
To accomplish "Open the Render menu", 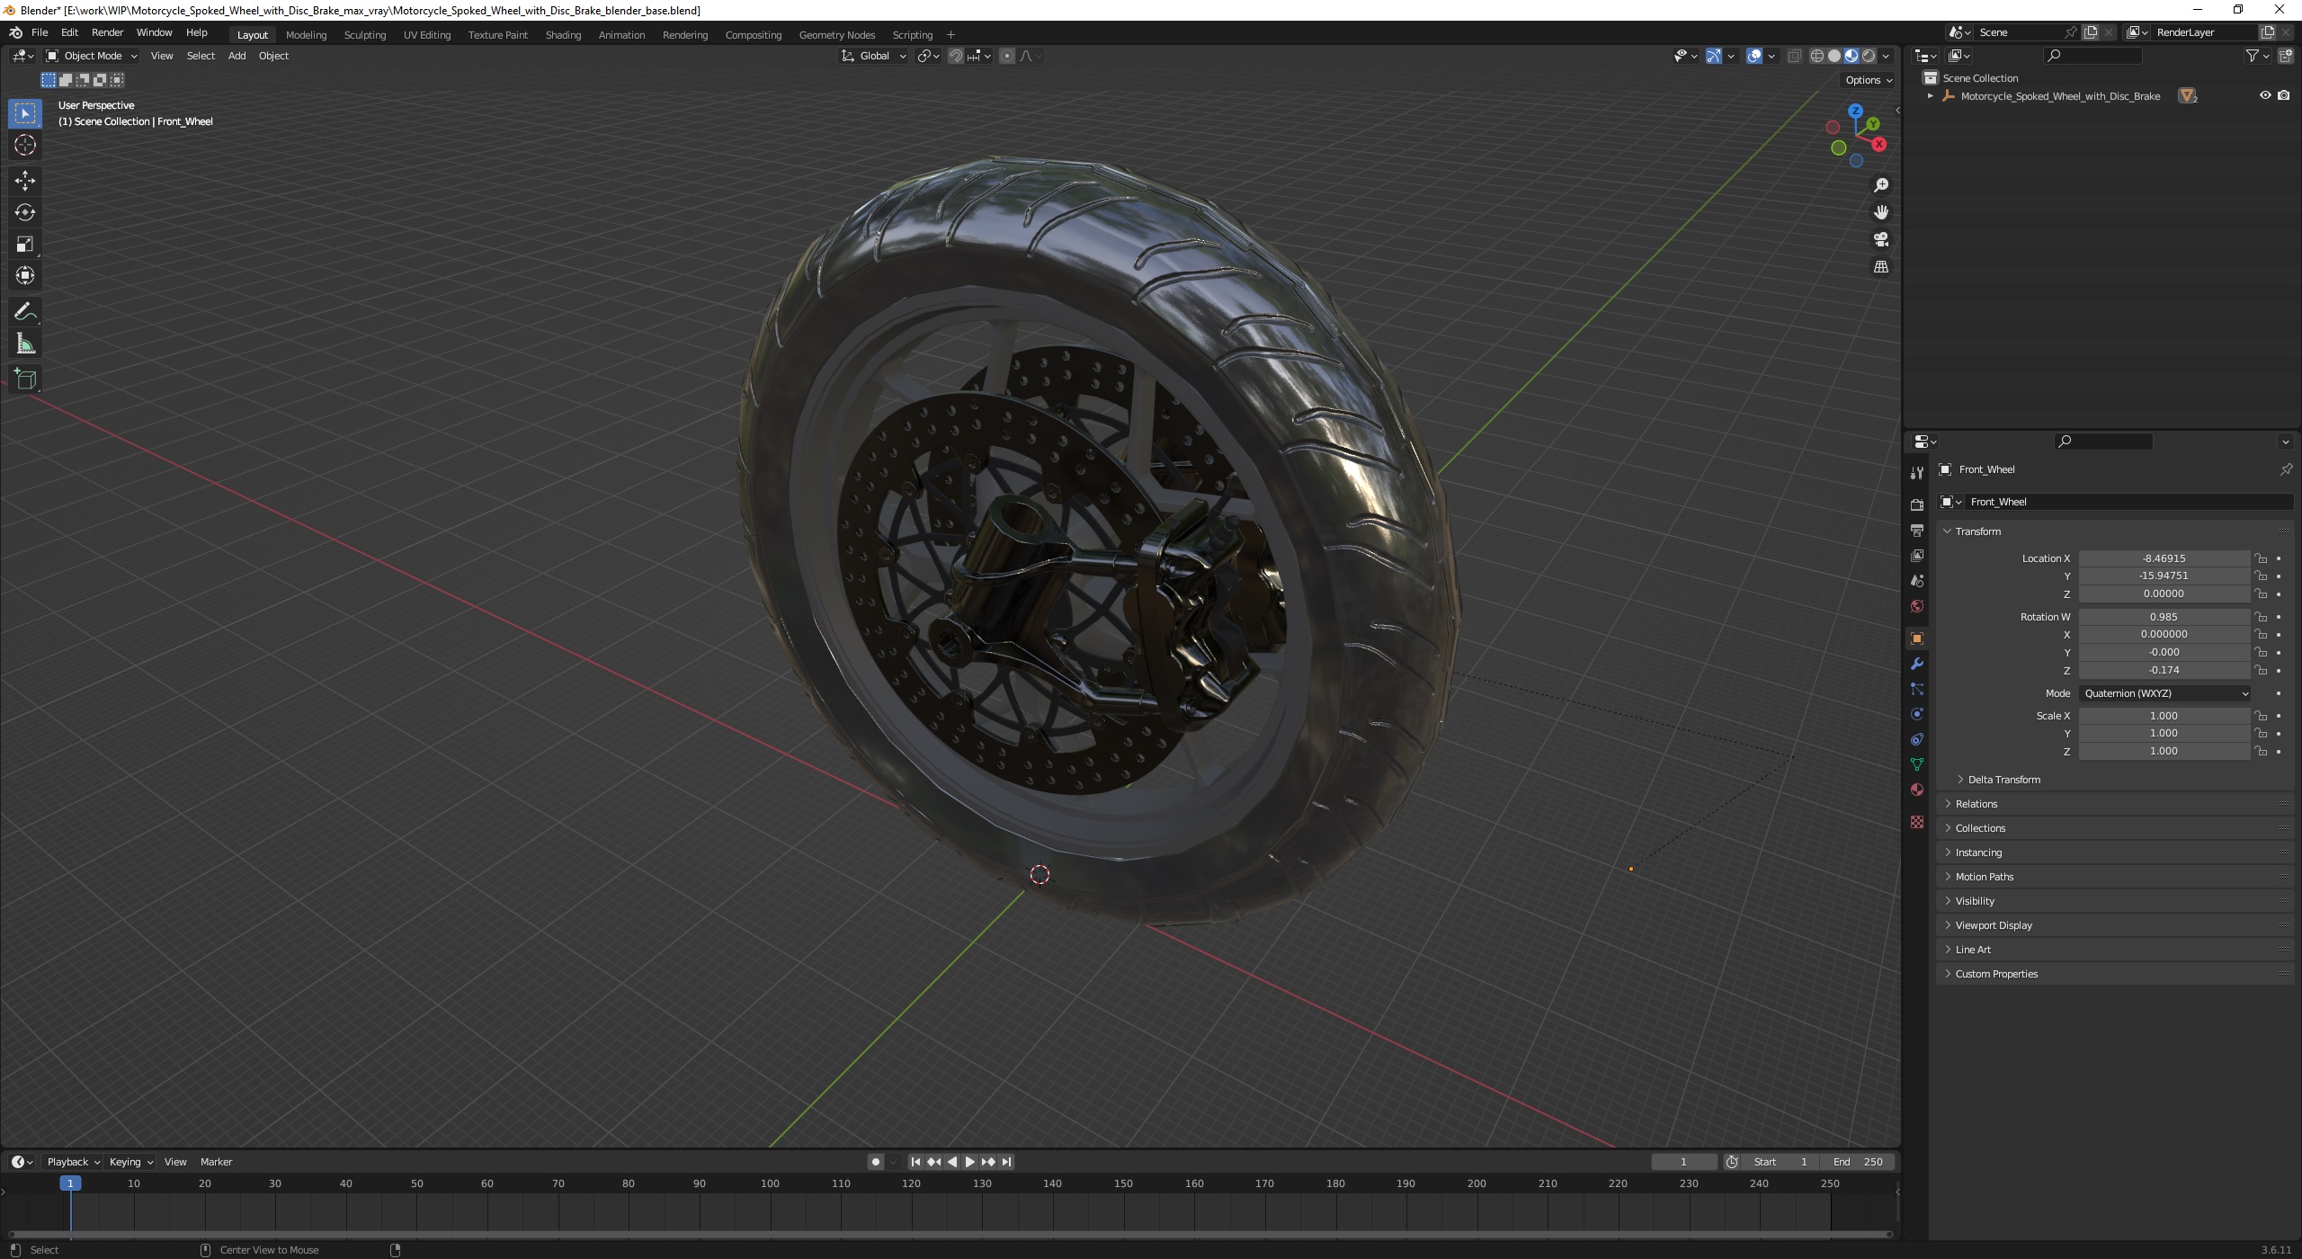I will 107,32.
